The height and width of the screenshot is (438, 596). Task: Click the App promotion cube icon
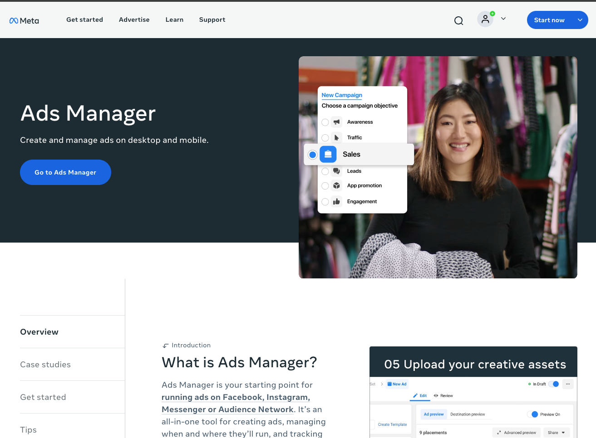click(336, 185)
